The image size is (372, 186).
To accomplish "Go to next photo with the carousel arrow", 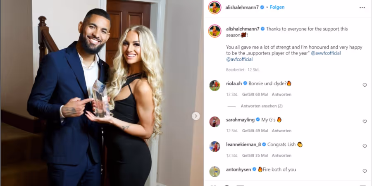I will (x=196, y=116).
